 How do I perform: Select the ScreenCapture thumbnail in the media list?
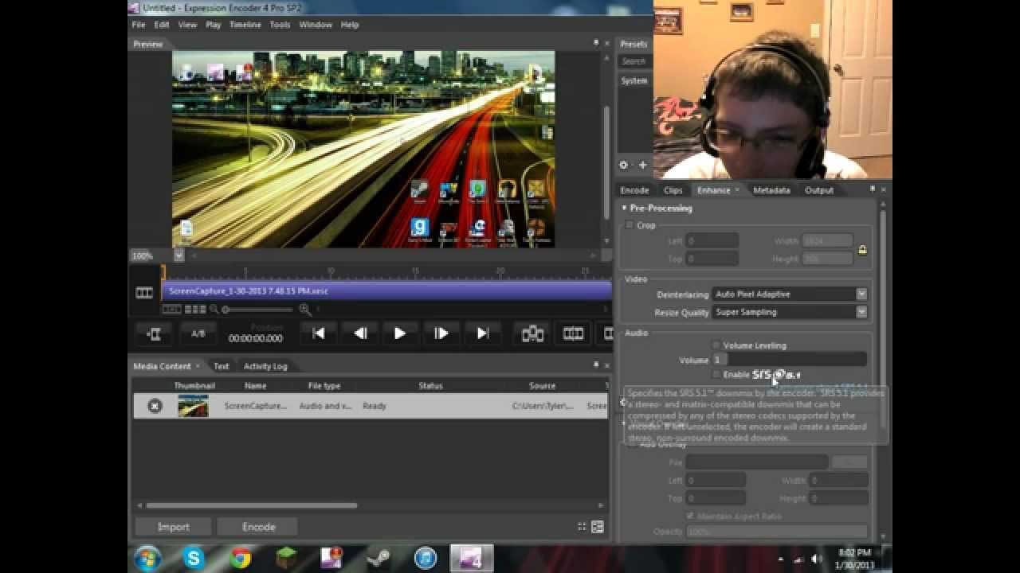[194, 406]
